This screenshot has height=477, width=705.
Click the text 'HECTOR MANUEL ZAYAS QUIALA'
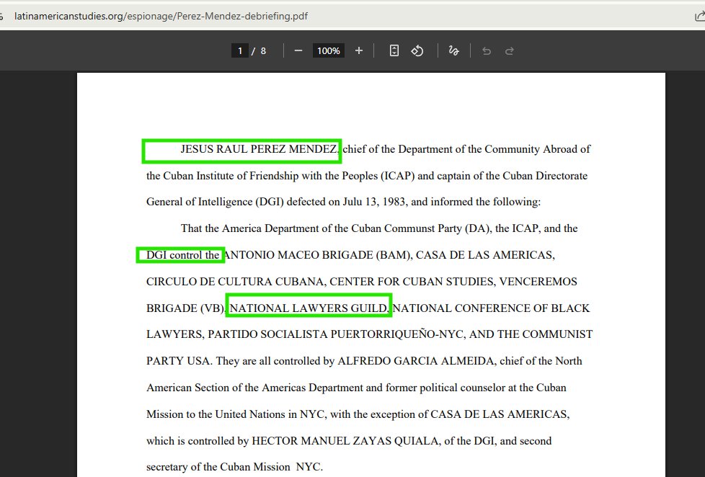345,441
